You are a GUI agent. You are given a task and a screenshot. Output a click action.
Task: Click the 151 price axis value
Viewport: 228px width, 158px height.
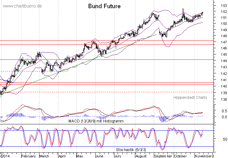(x=224, y=18)
